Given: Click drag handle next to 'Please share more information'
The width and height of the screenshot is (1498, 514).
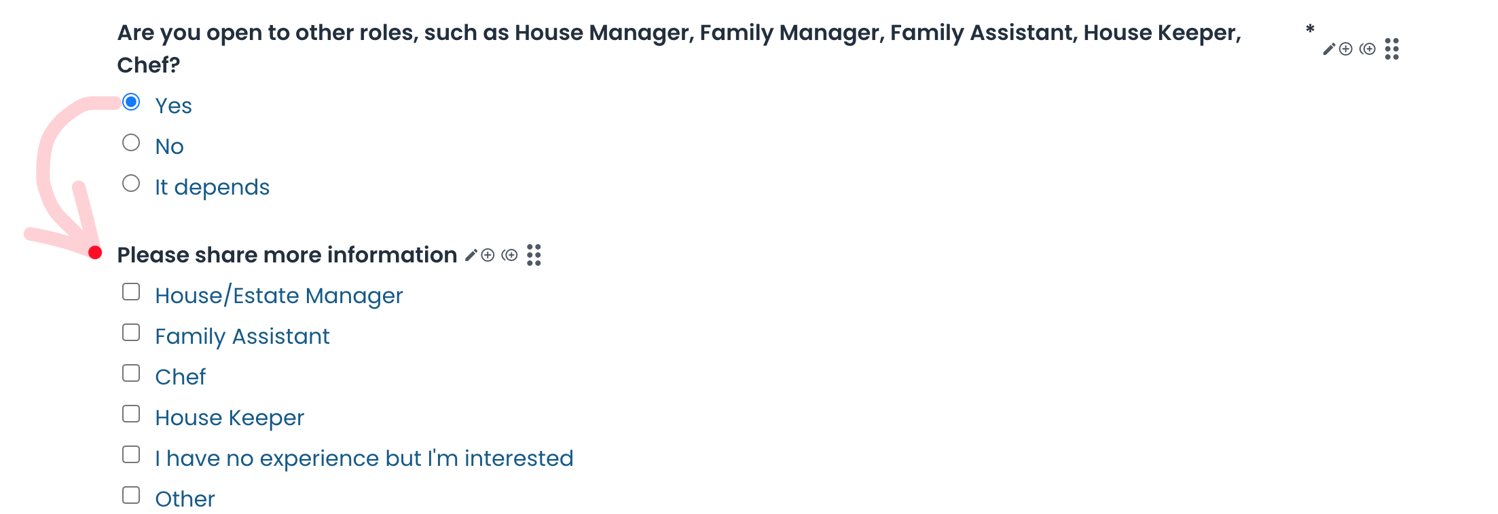Looking at the screenshot, I should 534,255.
